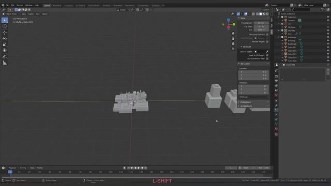Viewport: 331px width, 186px height.
Task: Enable the Use Local Camera checkbox
Action: click(267, 35)
